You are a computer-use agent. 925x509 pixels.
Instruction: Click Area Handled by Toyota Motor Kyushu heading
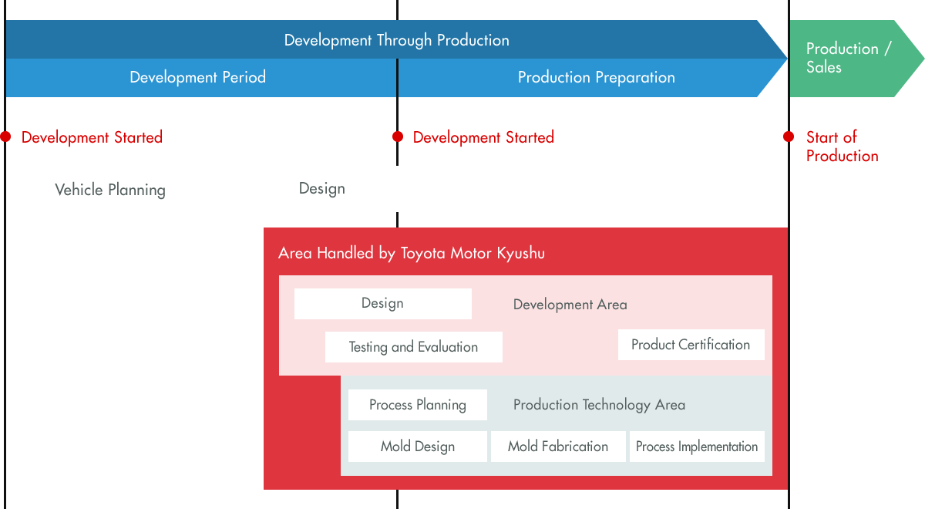(x=412, y=254)
